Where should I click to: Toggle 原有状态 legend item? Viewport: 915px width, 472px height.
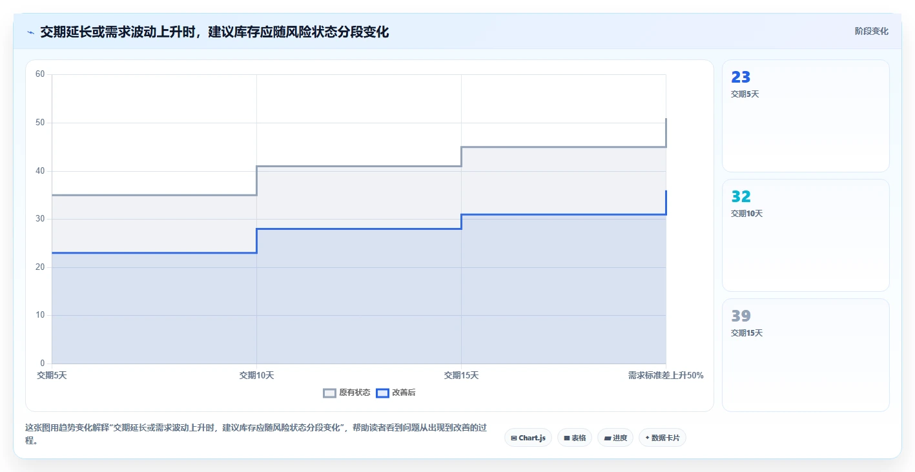point(347,393)
